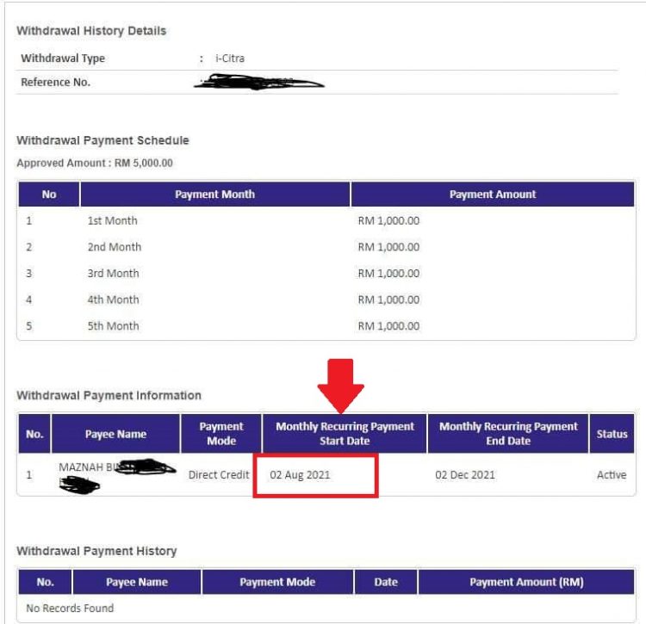Screen dimensions: 646x624
Task: Select the Direct Credit payment mode cell
Action: coord(219,475)
